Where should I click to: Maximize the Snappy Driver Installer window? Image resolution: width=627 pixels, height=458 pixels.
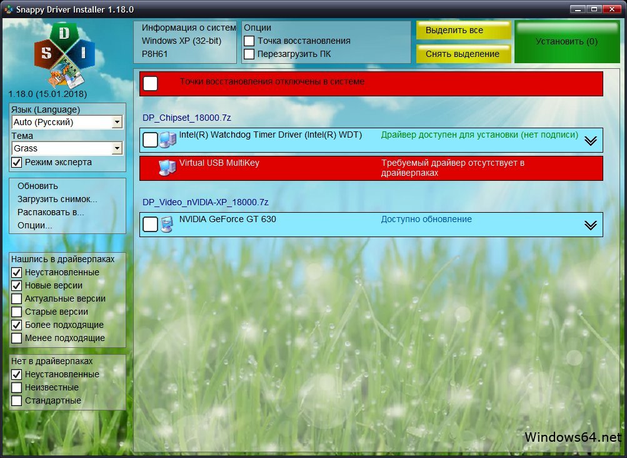(x=594, y=9)
